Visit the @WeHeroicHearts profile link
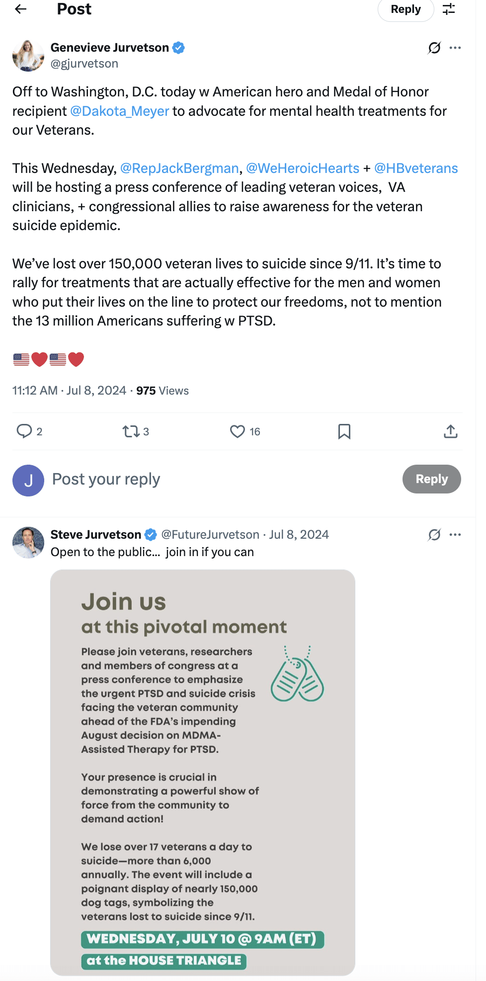The height and width of the screenshot is (981, 486). (303, 168)
